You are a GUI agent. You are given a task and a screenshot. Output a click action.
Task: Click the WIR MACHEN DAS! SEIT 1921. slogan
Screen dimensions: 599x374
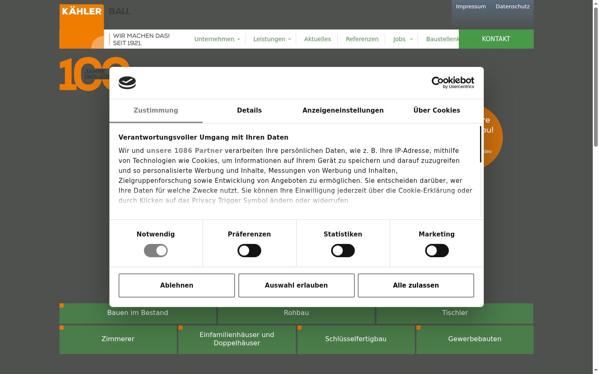tap(141, 39)
